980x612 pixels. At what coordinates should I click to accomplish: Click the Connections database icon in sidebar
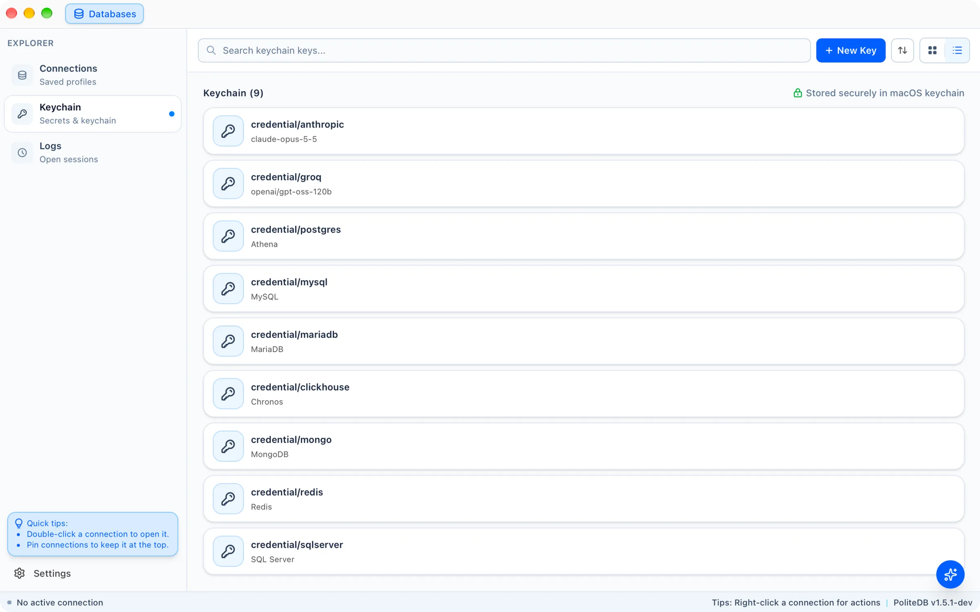click(22, 75)
